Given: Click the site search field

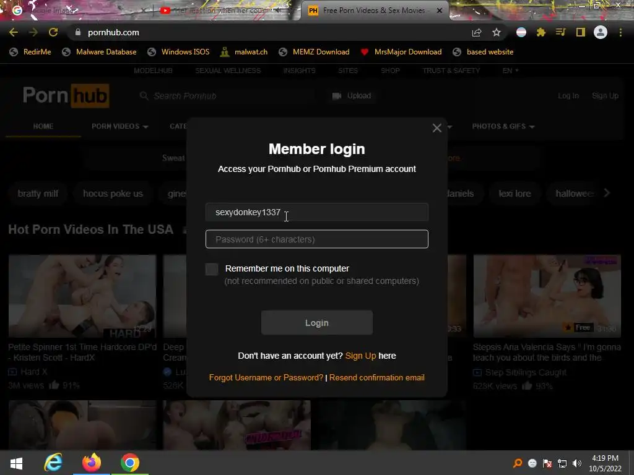Looking at the screenshot, I should [x=227, y=96].
